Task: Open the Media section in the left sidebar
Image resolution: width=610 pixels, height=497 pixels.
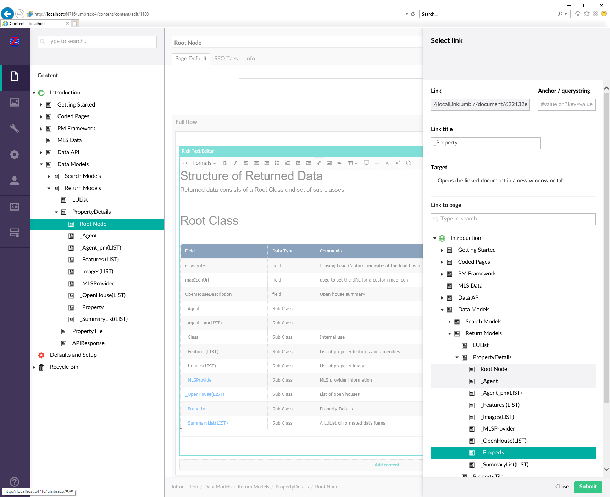Action: point(15,103)
